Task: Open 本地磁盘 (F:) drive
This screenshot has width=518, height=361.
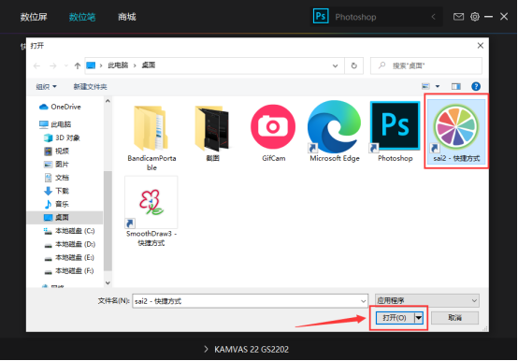Action: coord(69,271)
